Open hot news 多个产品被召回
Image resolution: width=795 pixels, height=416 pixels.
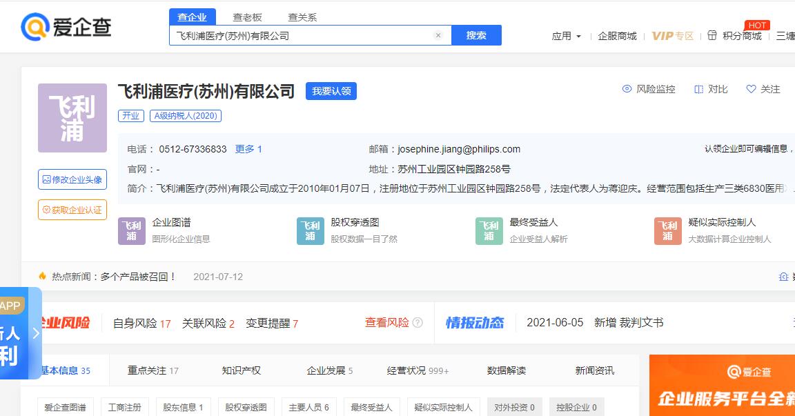138,277
